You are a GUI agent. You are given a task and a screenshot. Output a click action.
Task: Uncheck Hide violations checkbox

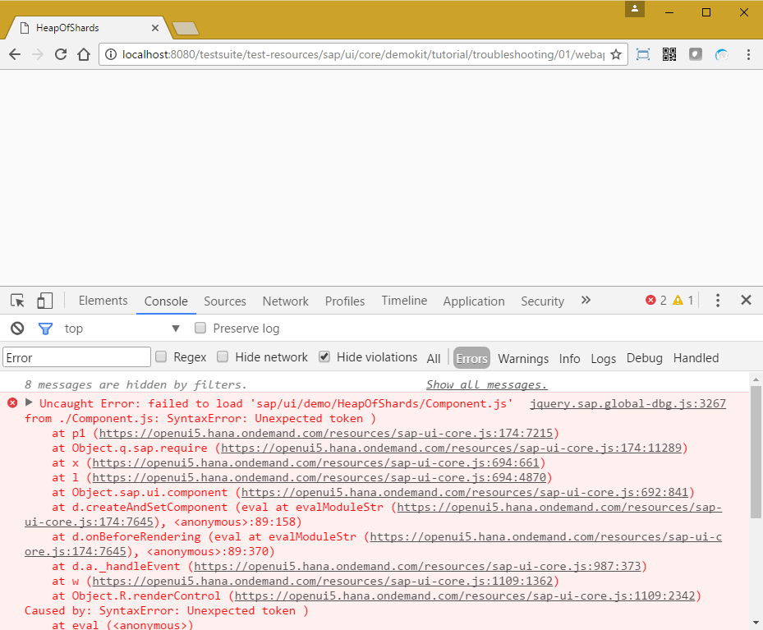point(324,357)
